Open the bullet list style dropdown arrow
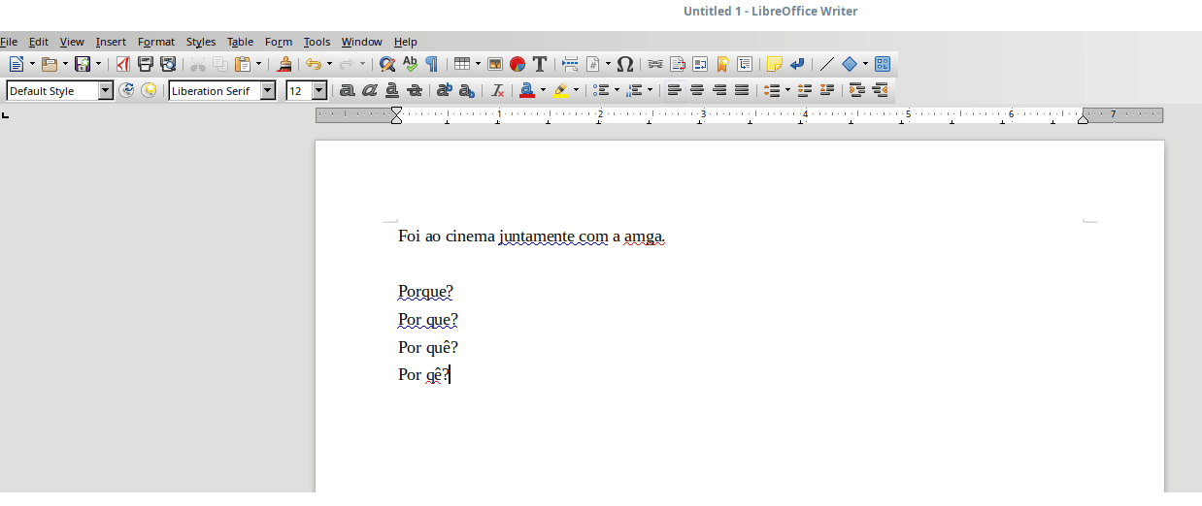This screenshot has width=1202, height=506. (617, 90)
